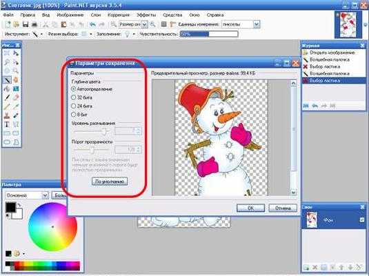Click the Undo arrow in toolbar
This screenshot has height=276, width=369.
pyautogui.click(x=92, y=24)
